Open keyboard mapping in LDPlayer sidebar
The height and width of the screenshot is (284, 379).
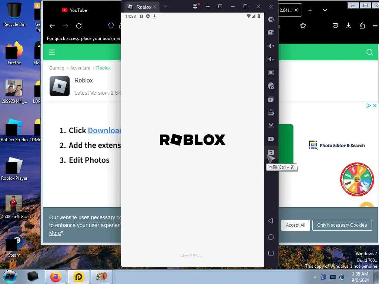[x=271, y=33]
